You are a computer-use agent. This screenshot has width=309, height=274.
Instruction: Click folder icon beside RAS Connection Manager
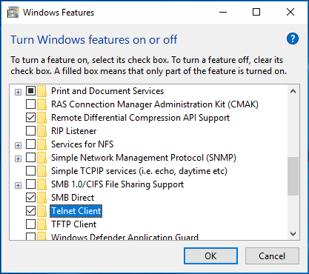coord(42,104)
